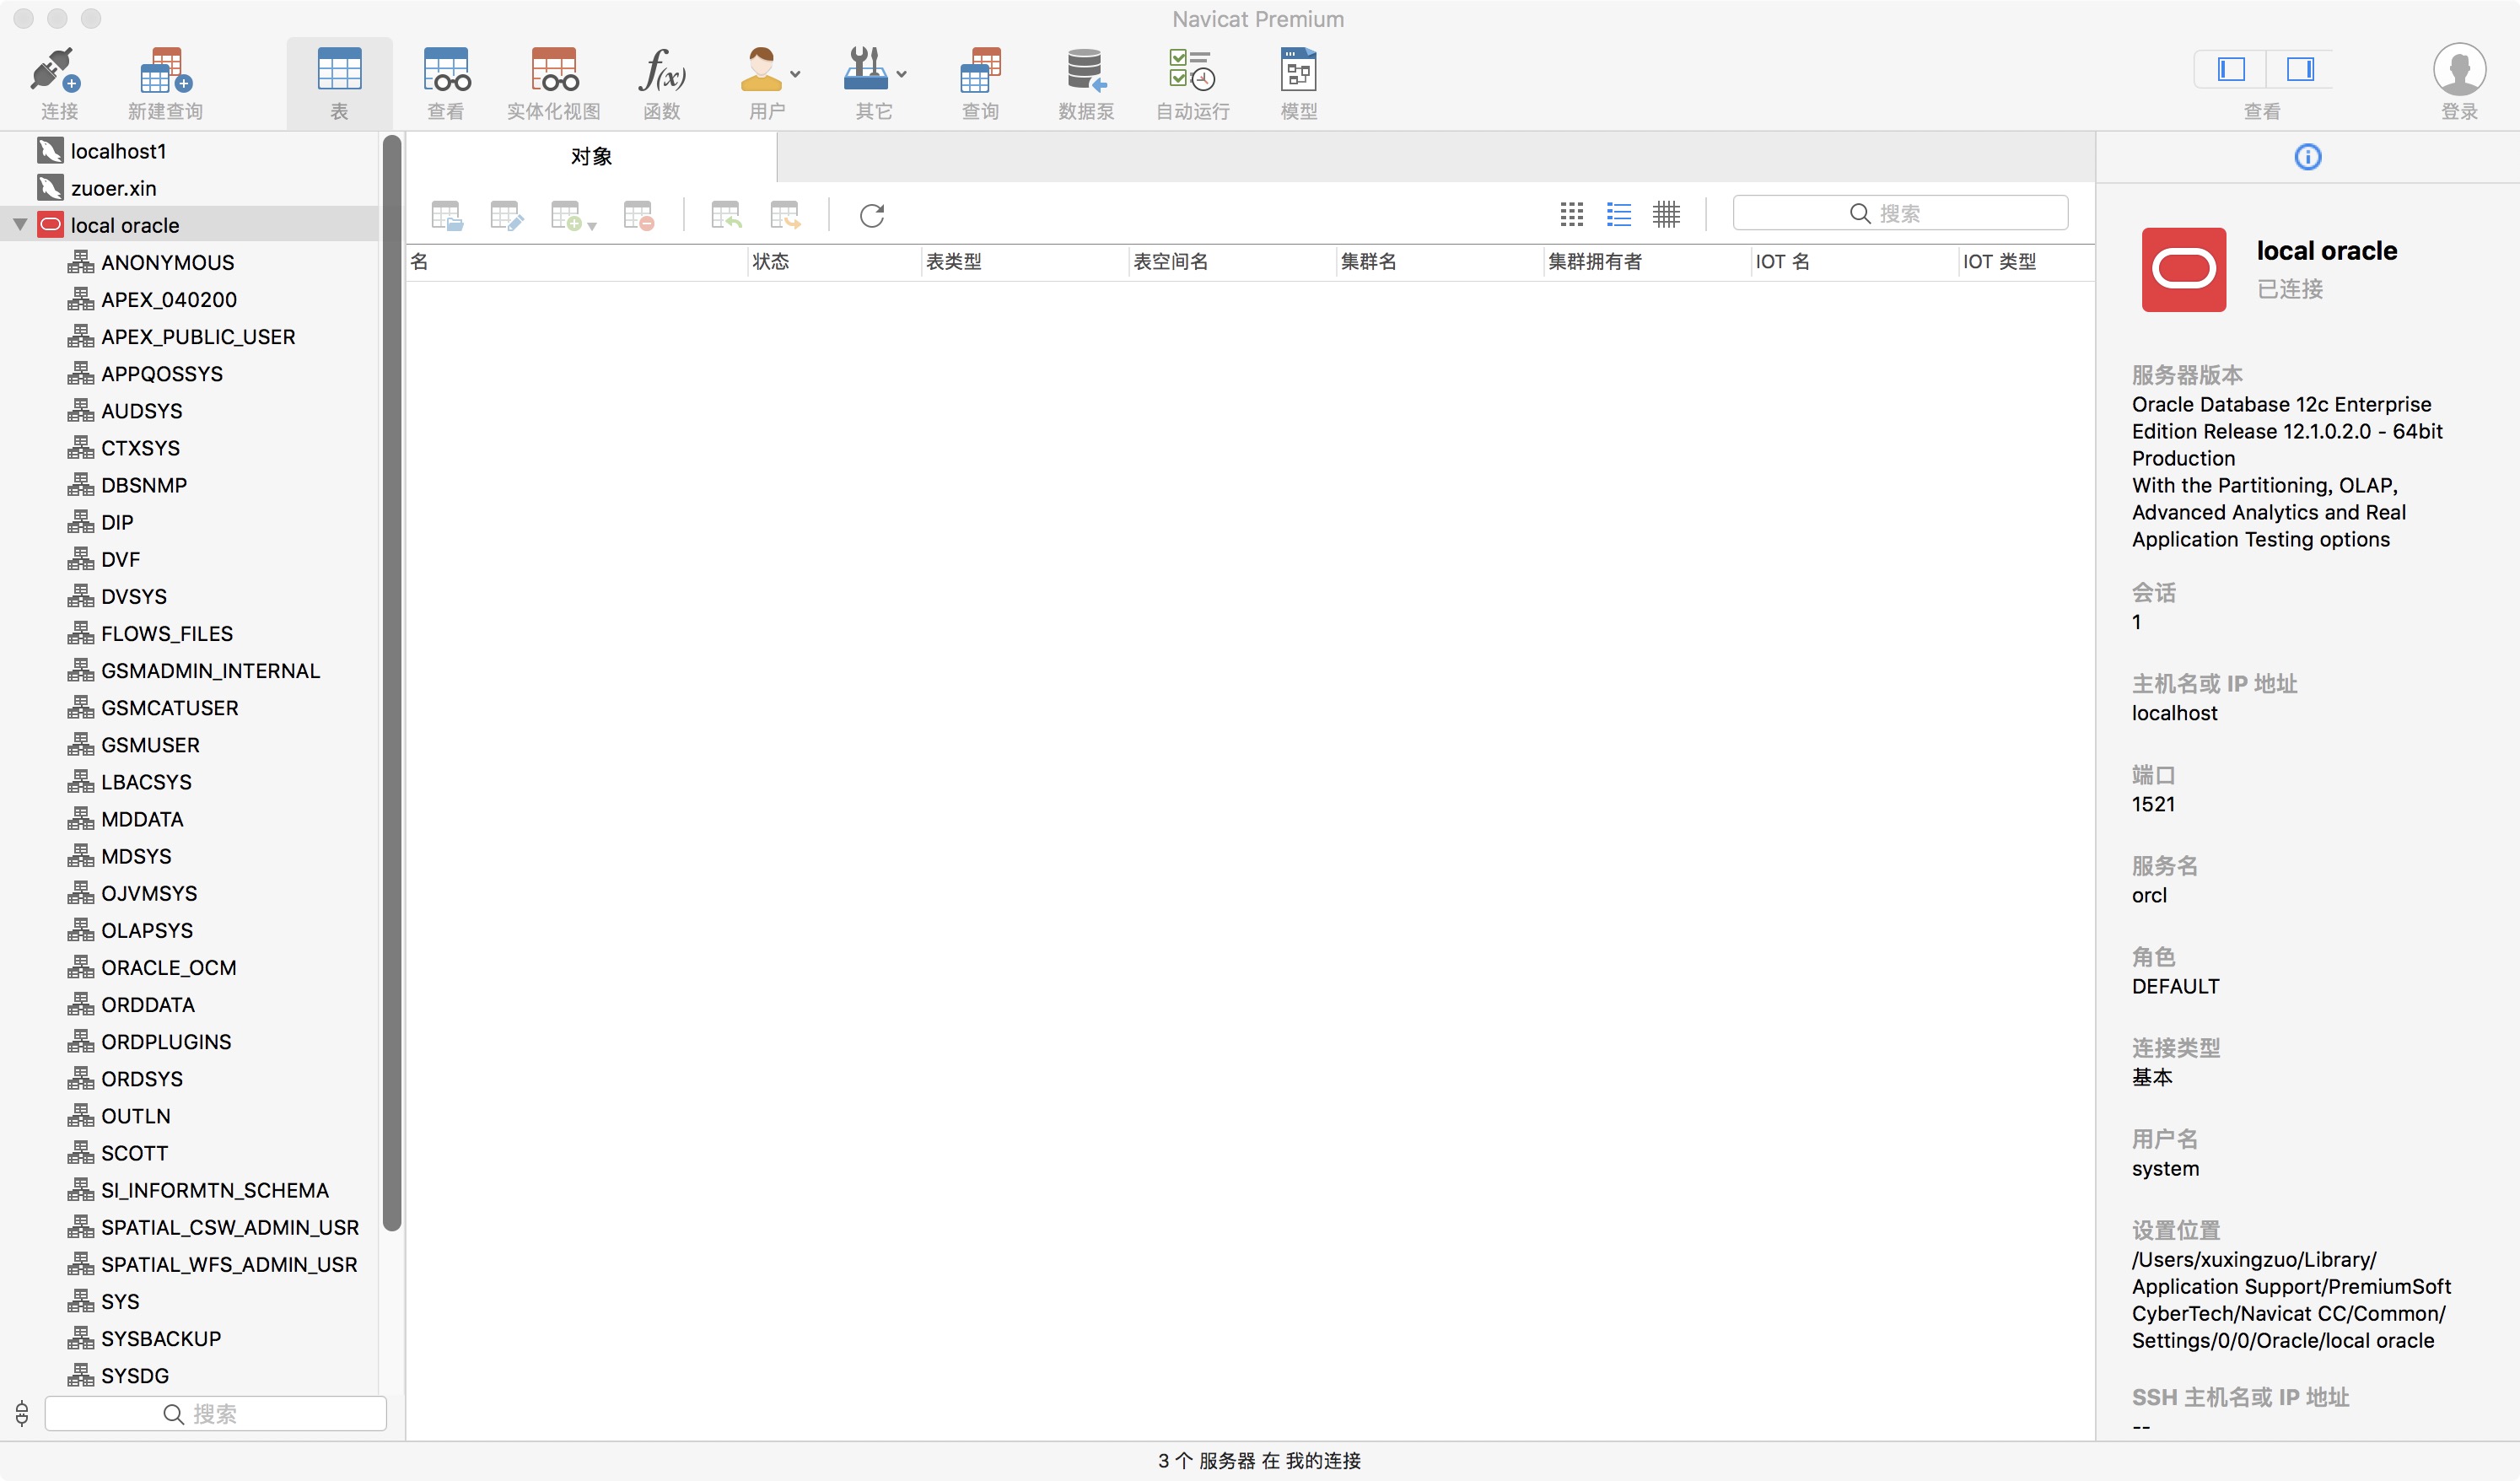The height and width of the screenshot is (1481, 2520).
Task: Open Automation (自动运行)
Action: pyautogui.click(x=1192, y=70)
